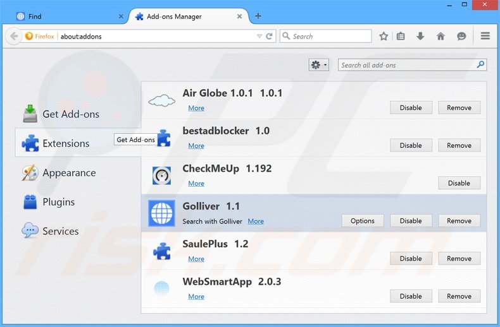Close the Add-ons Manager tab

click(x=239, y=16)
